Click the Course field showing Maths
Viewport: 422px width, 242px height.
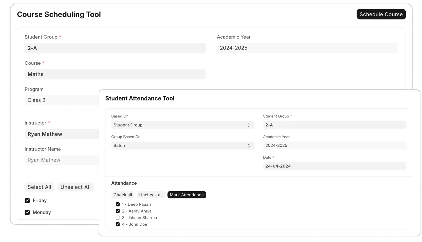click(x=115, y=74)
